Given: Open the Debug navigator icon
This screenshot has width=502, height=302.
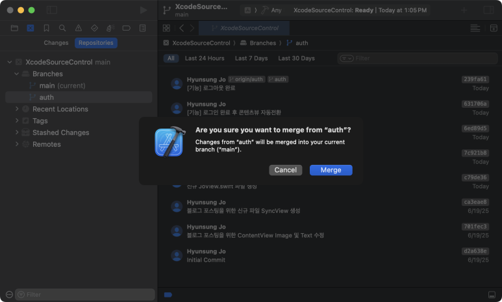Looking at the screenshot, I should coord(110,28).
